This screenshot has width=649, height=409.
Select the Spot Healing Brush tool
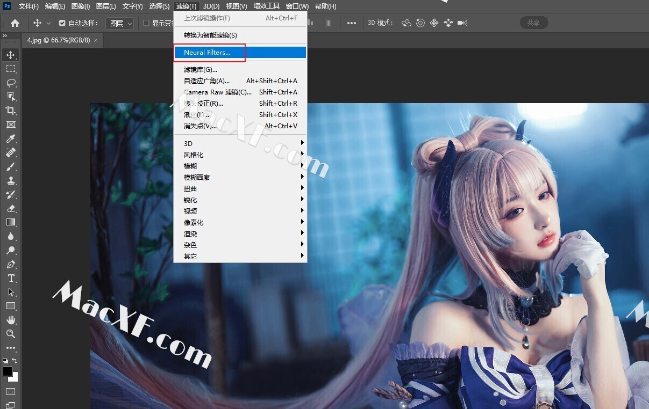click(11, 152)
